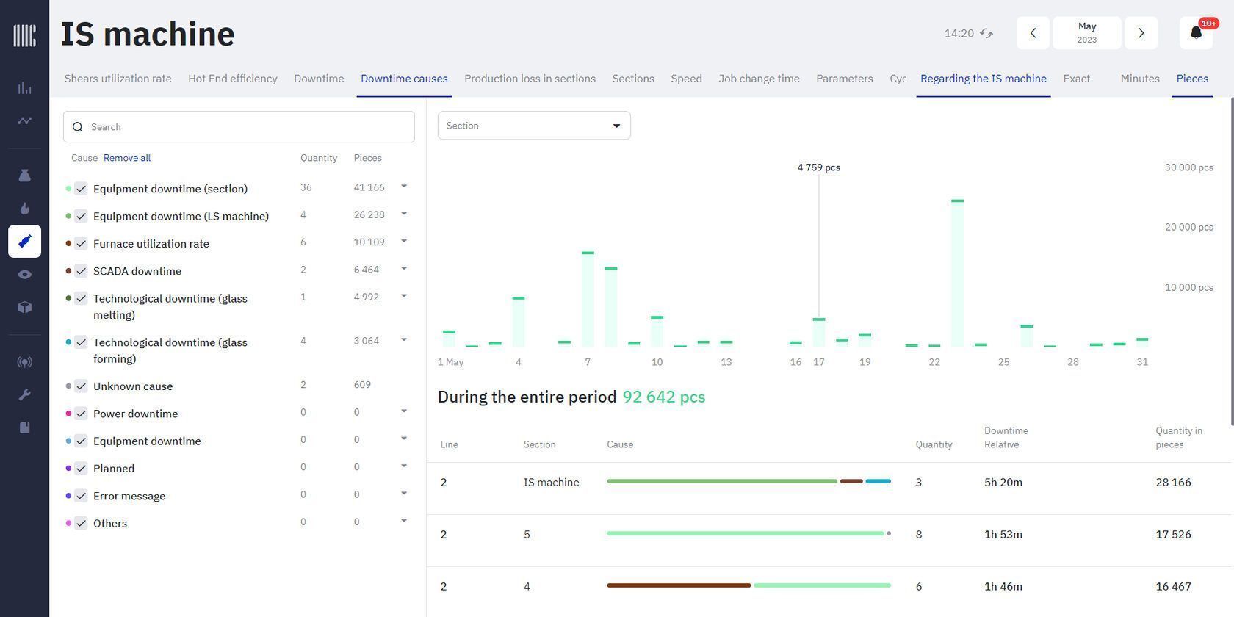
Task: Switch to Hot End efficiency tab
Action: (233, 79)
